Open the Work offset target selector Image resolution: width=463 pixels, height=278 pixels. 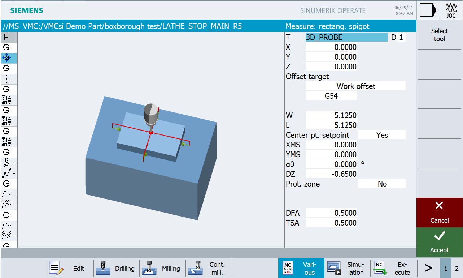(x=356, y=86)
